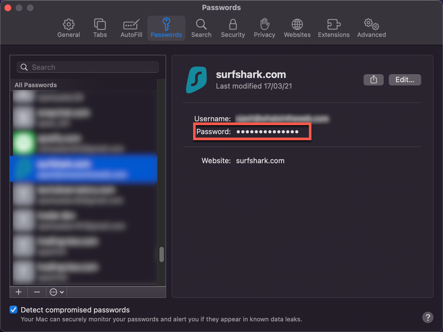This screenshot has height=332, width=443.
Task: Reveal the hidden password dots
Action: 268,132
